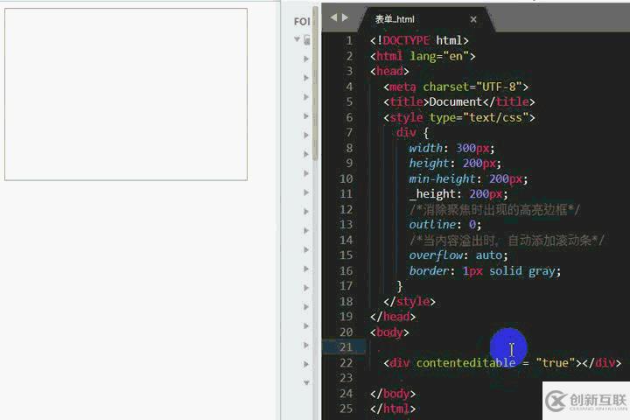Place cursor on opening head tag

[x=389, y=71]
